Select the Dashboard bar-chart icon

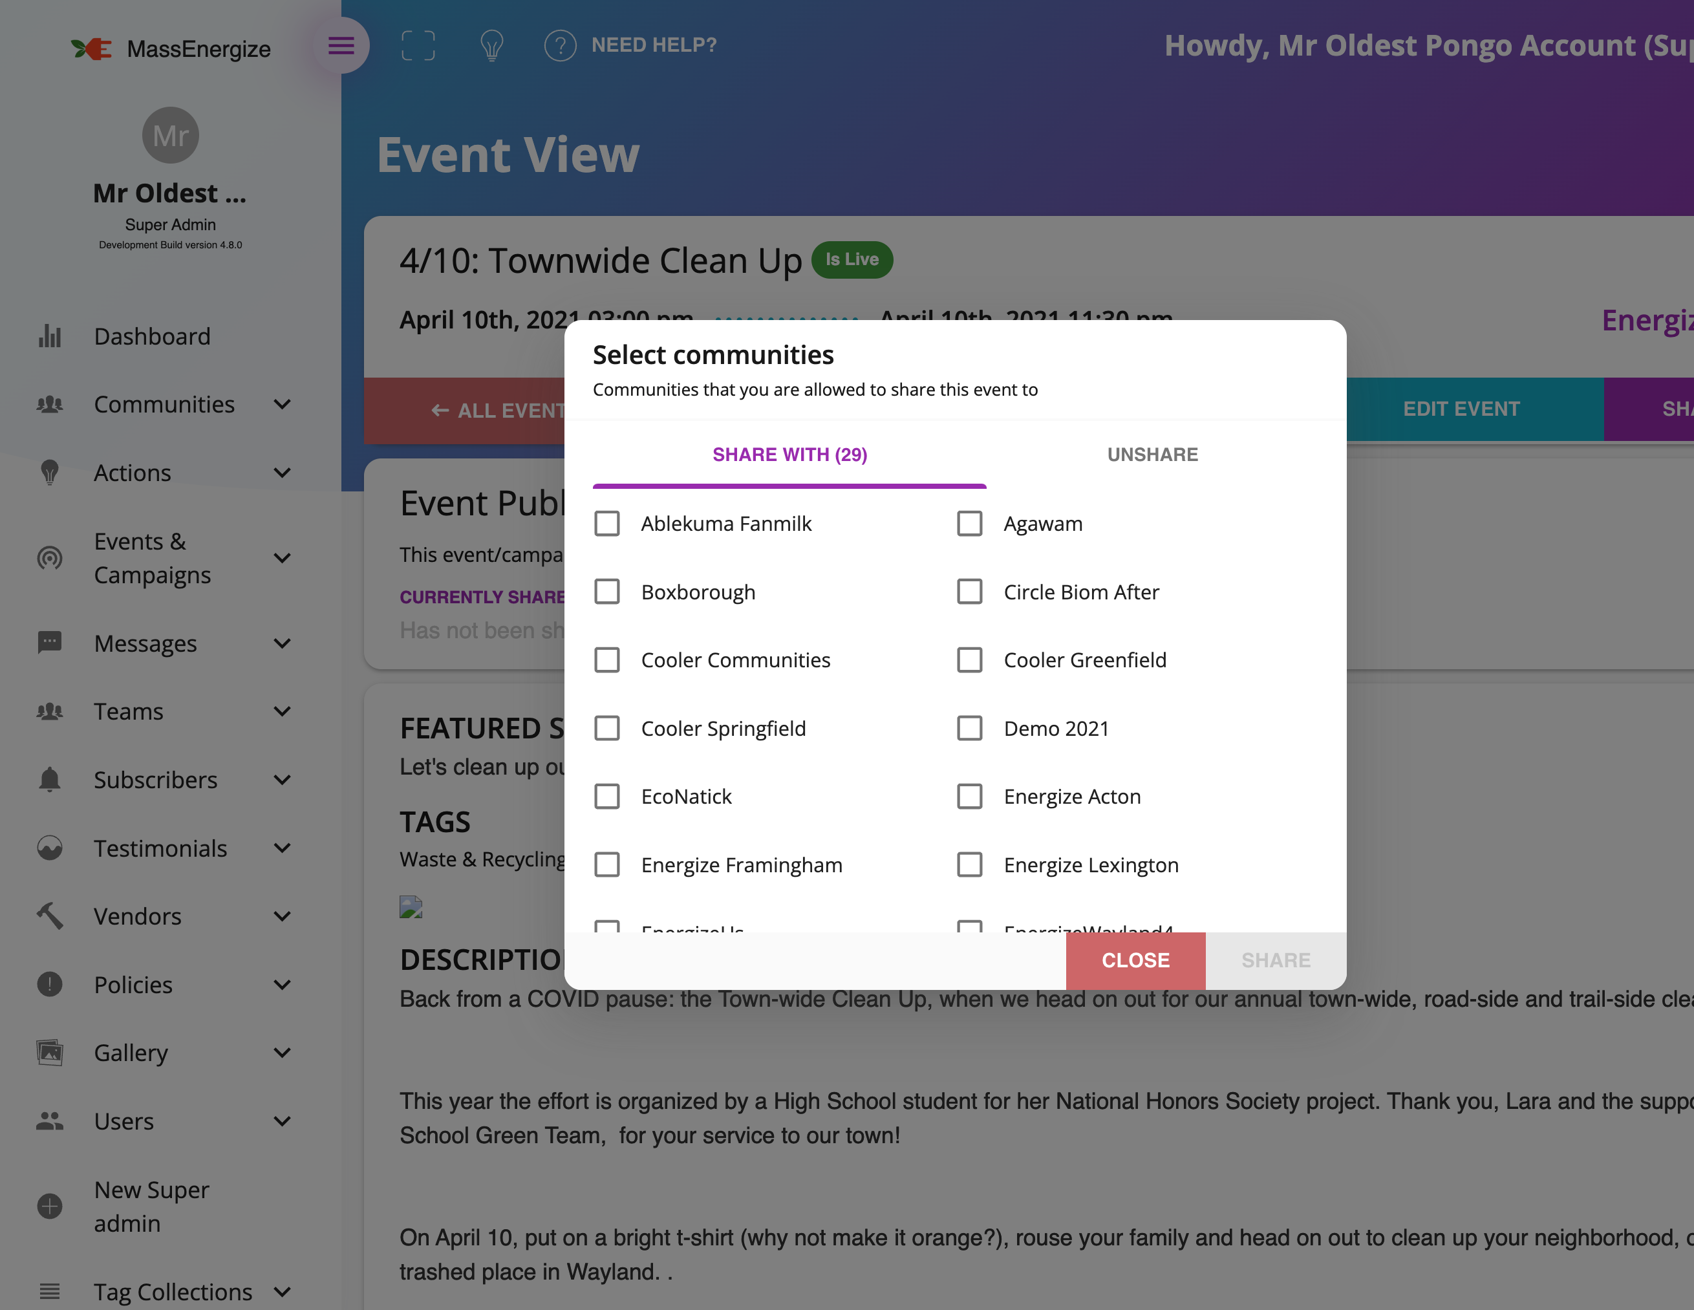(50, 336)
